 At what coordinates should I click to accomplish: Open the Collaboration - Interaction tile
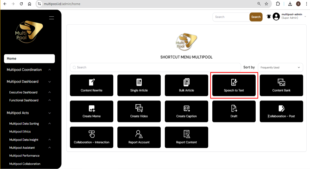92,137
